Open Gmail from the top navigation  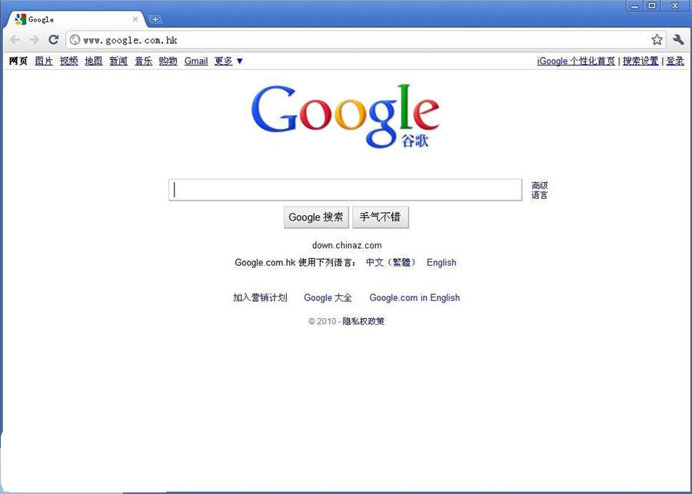(x=196, y=61)
